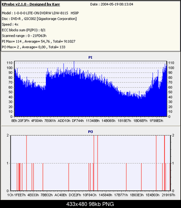Screen dimensions: 181x208
Task: Select the ECC blocks sum 8/1 line
Action: (x=23, y=30)
